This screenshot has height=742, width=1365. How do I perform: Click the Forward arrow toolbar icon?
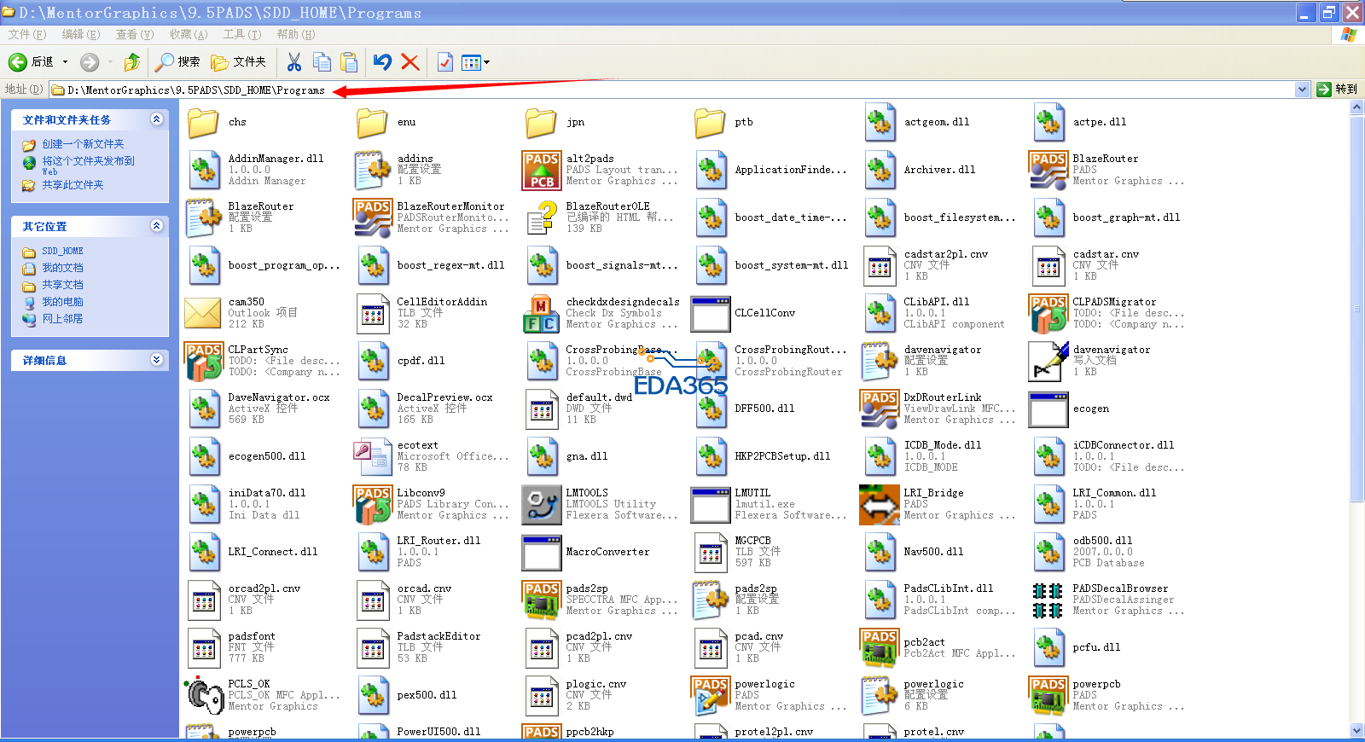90,61
